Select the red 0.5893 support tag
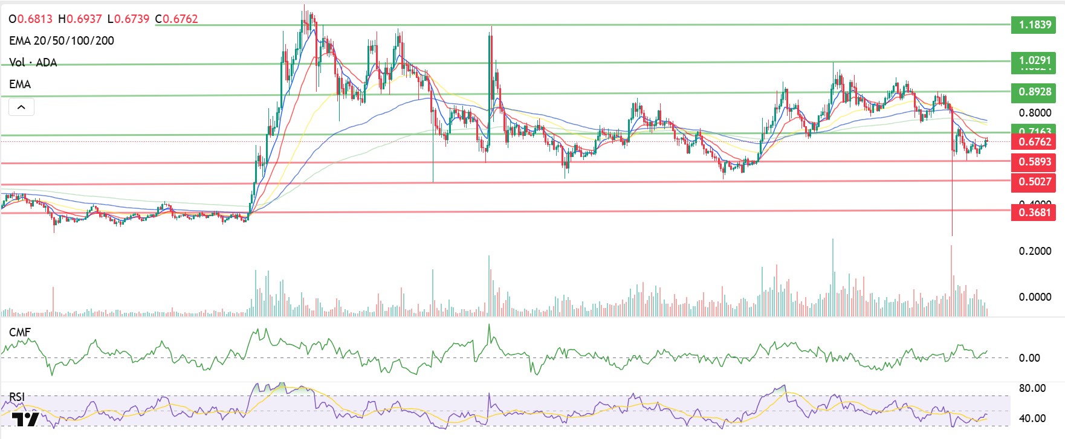Image resolution: width=1065 pixels, height=439 pixels. click(1034, 162)
